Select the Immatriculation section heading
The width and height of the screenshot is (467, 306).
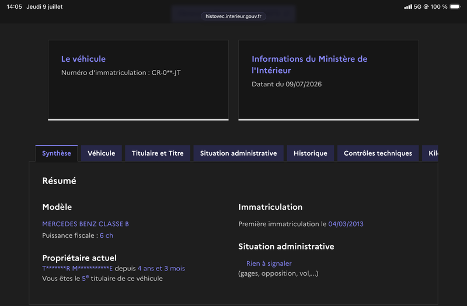tap(270, 207)
